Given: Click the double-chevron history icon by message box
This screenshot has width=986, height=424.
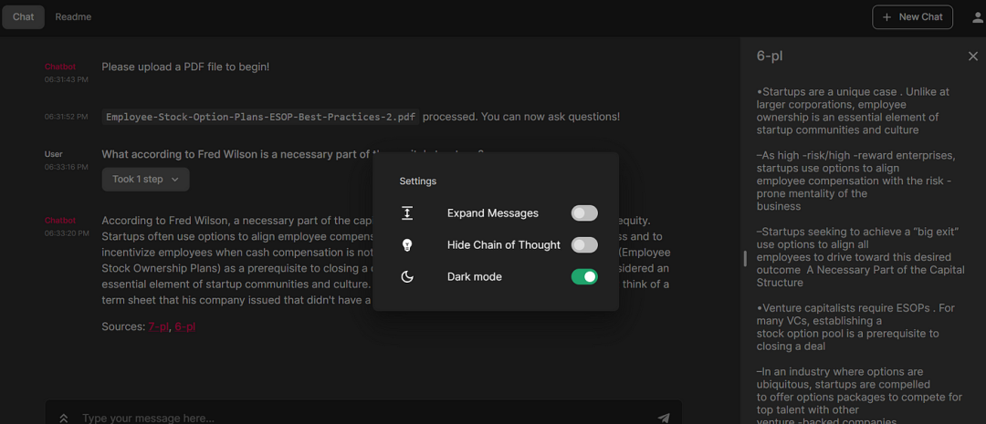Looking at the screenshot, I should click(x=64, y=419).
